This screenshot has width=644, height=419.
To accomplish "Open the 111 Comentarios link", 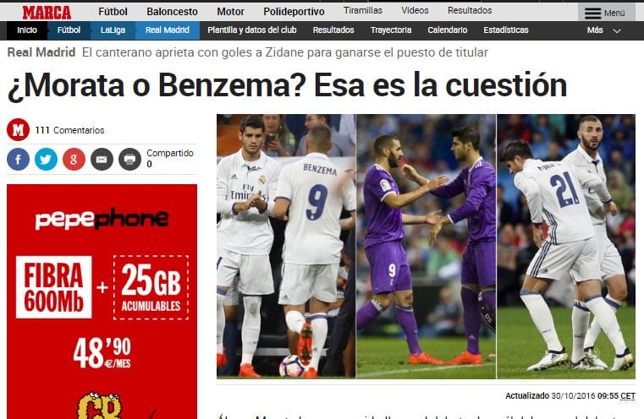I will 70,130.
